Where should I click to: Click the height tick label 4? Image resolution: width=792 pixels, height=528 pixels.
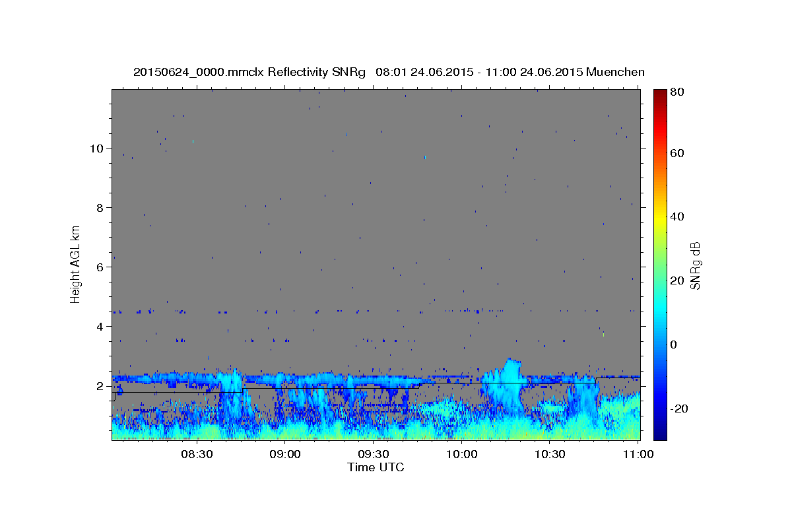coord(100,327)
